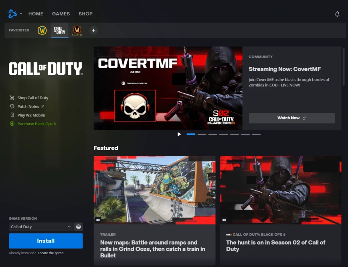Open Patch Notes link
This screenshot has height=267, width=348.
click(x=28, y=106)
